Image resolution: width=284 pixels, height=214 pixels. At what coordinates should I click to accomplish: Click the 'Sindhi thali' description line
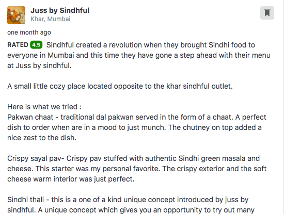pyautogui.click(x=128, y=200)
